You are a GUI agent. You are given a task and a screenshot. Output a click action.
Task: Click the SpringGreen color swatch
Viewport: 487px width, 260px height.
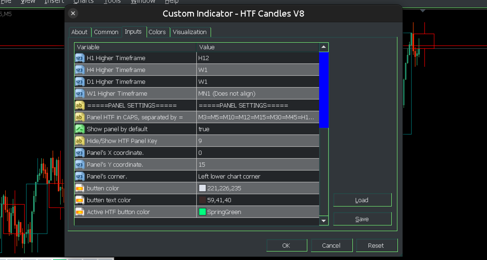click(x=202, y=212)
